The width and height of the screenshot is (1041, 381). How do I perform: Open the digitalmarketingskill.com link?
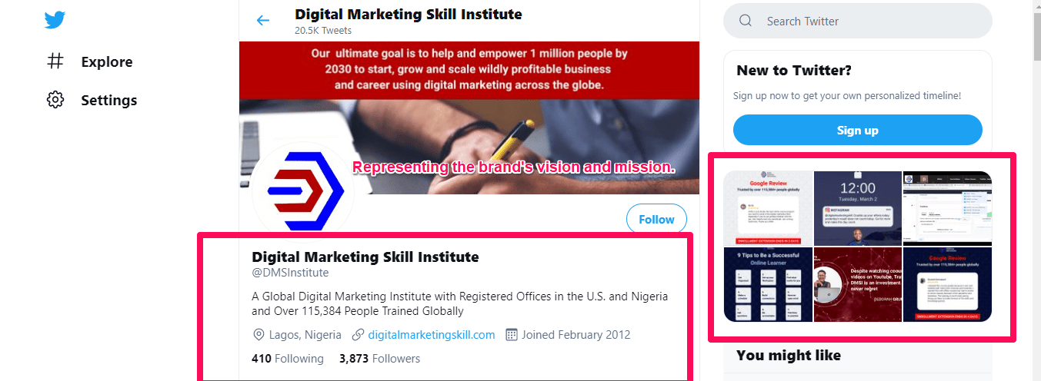click(431, 335)
